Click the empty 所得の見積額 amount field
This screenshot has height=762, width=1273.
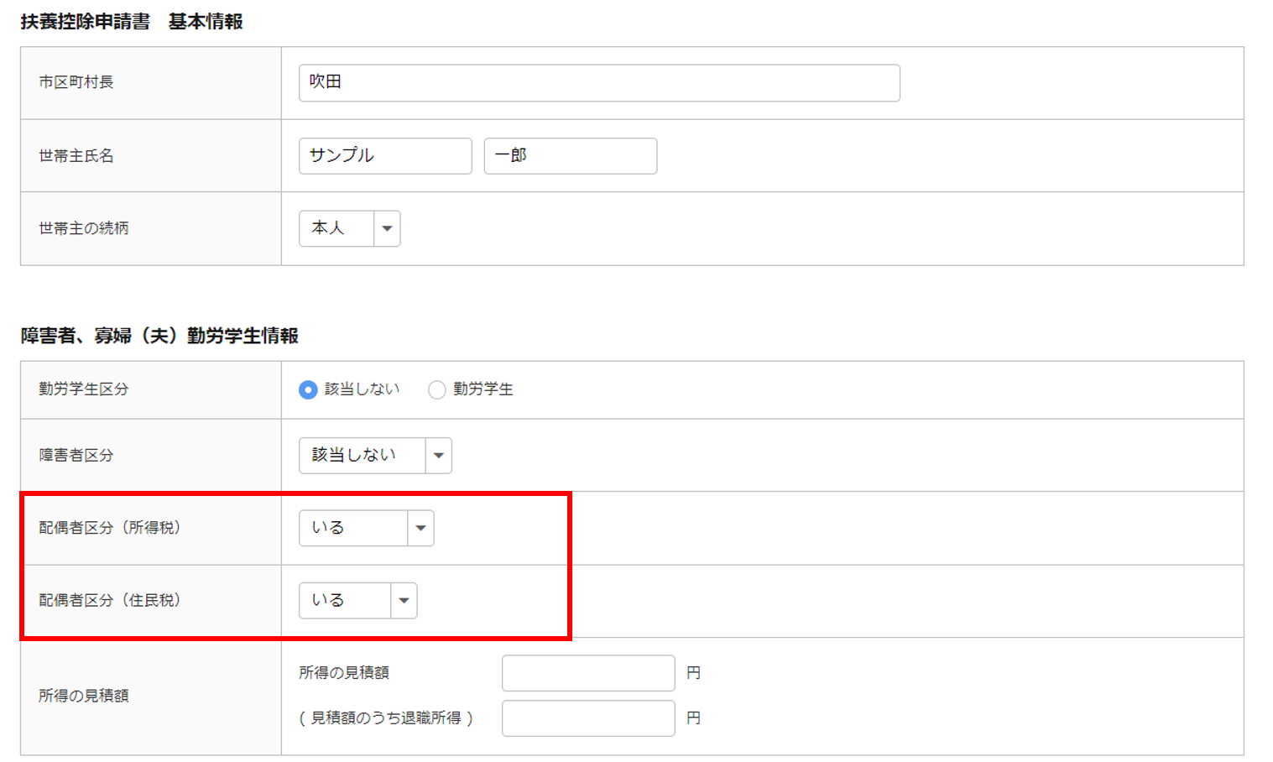587,673
